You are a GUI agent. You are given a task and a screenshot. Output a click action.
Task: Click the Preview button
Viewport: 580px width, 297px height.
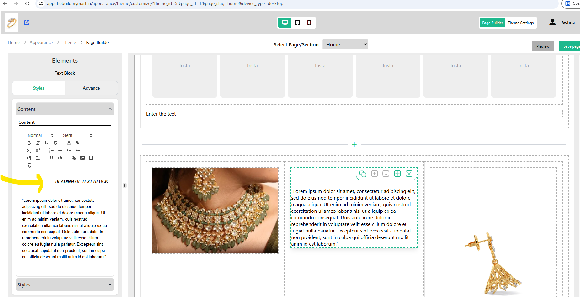(x=543, y=46)
